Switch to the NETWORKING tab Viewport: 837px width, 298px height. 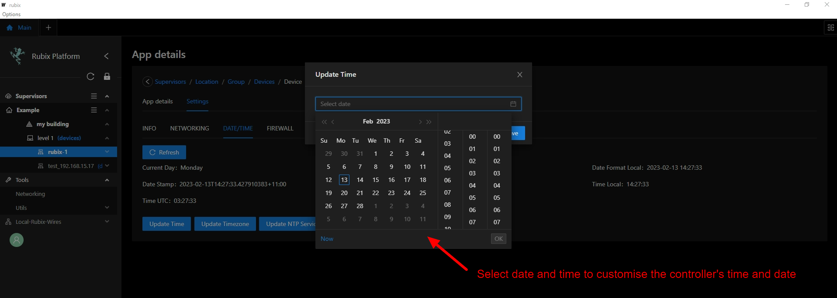point(190,128)
